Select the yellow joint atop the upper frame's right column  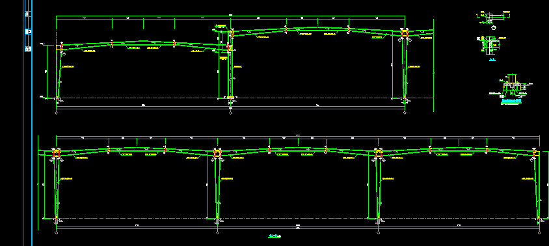pyautogui.click(x=405, y=34)
